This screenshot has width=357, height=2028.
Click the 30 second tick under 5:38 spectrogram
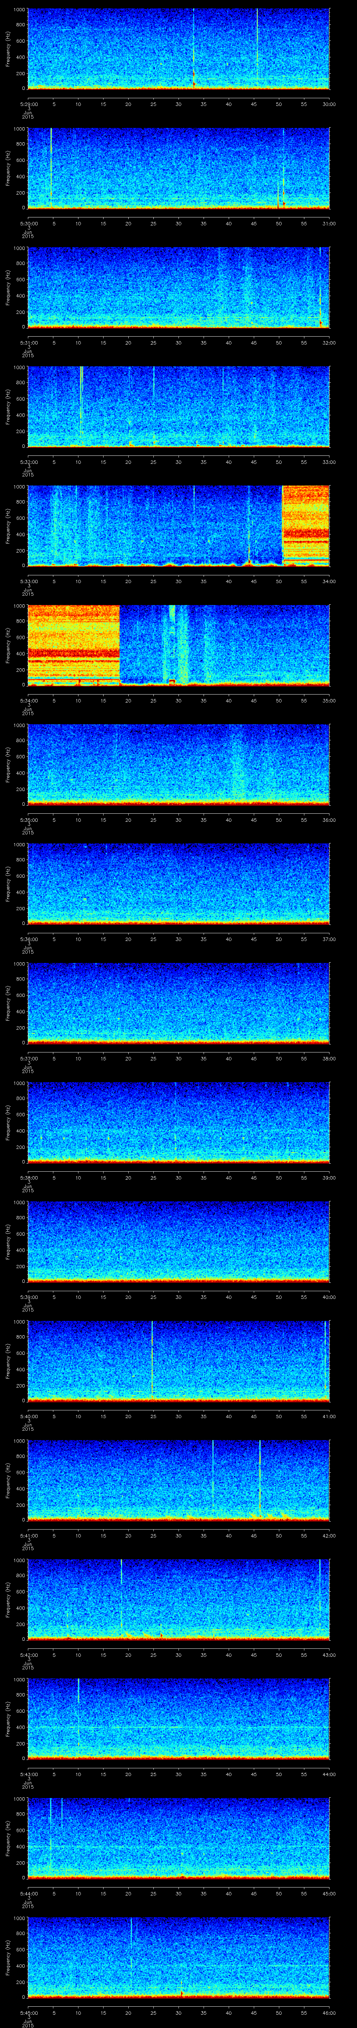(x=178, y=1178)
